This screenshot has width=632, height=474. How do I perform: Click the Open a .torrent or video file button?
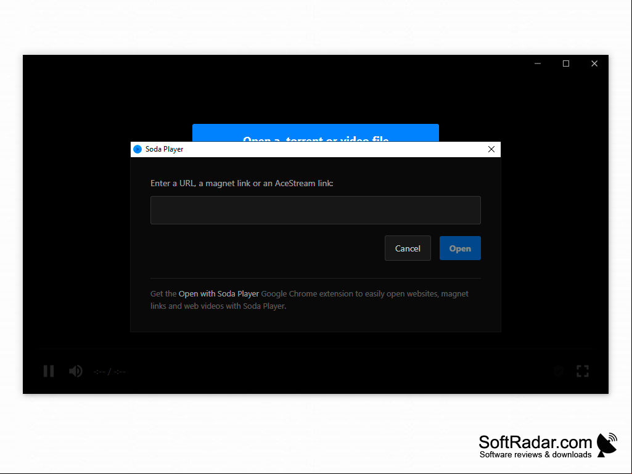pos(316,133)
